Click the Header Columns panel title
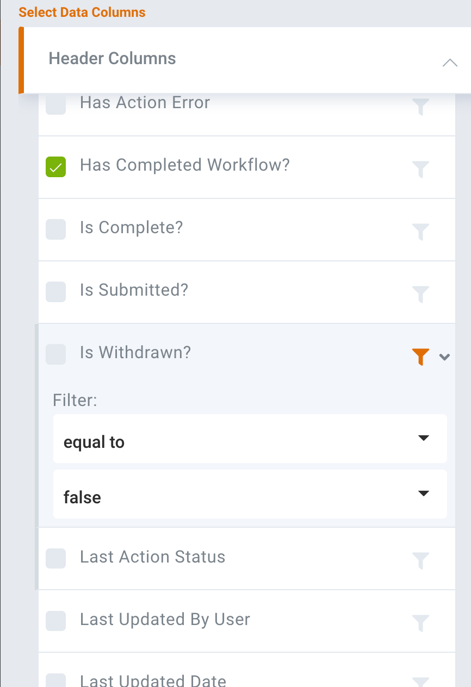Image resolution: width=471 pixels, height=687 pixels. coord(113,59)
